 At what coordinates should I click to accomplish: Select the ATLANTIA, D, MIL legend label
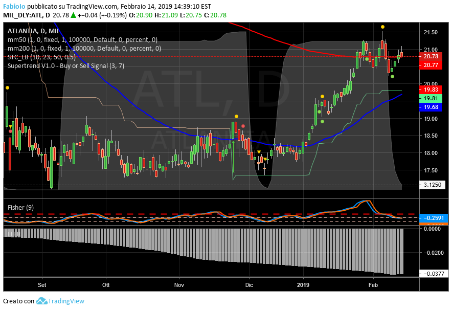pos(33,31)
